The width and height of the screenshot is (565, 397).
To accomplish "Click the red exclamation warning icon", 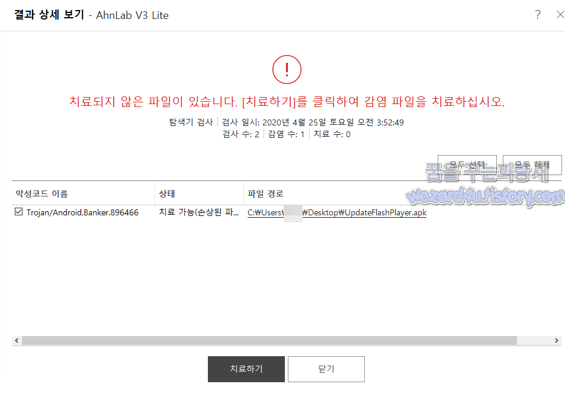I will pyautogui.click(x=287, y=69).
